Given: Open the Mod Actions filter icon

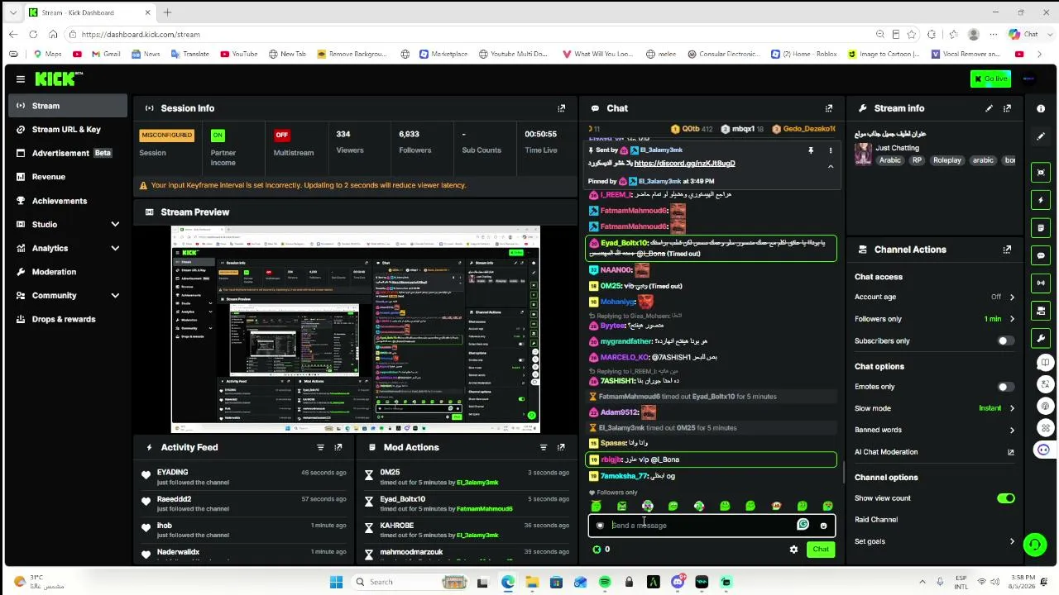Looking at the screenshot, I should point(543,447).
